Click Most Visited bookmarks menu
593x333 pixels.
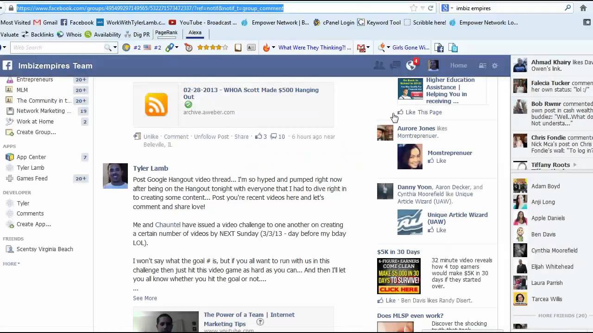[x=16, y=22]
